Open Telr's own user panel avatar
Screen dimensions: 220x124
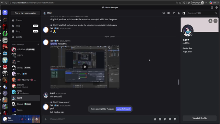pyautogui.click(x=5, y=119)
